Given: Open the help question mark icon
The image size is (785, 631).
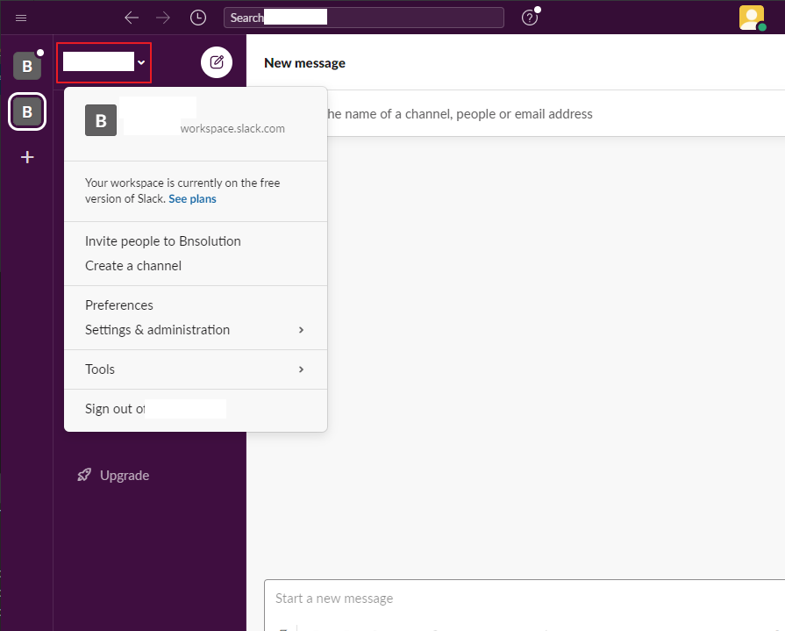Looking at the screenshot, I should 530,18.
